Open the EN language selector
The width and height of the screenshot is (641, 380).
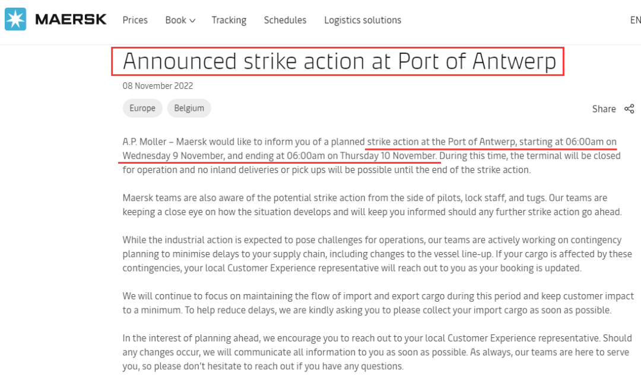click(x=635, y=20)
